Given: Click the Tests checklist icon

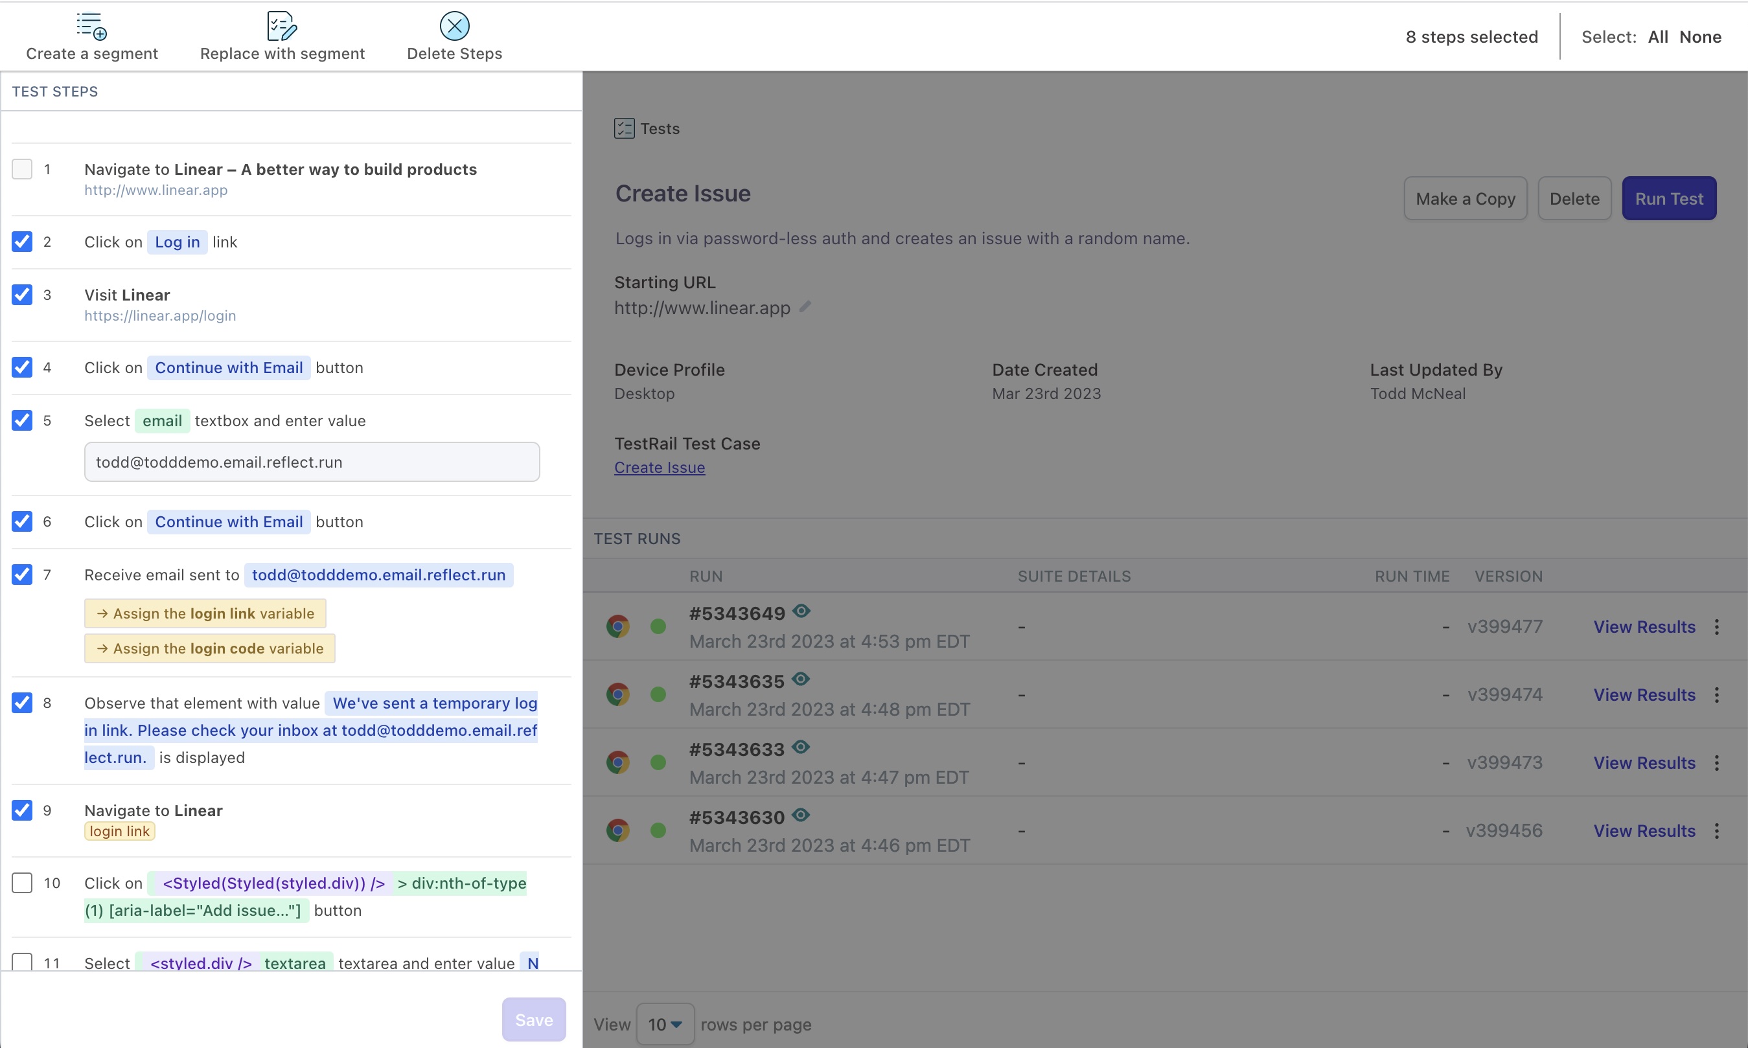Looking at the screenshot, I should point(625,128).
